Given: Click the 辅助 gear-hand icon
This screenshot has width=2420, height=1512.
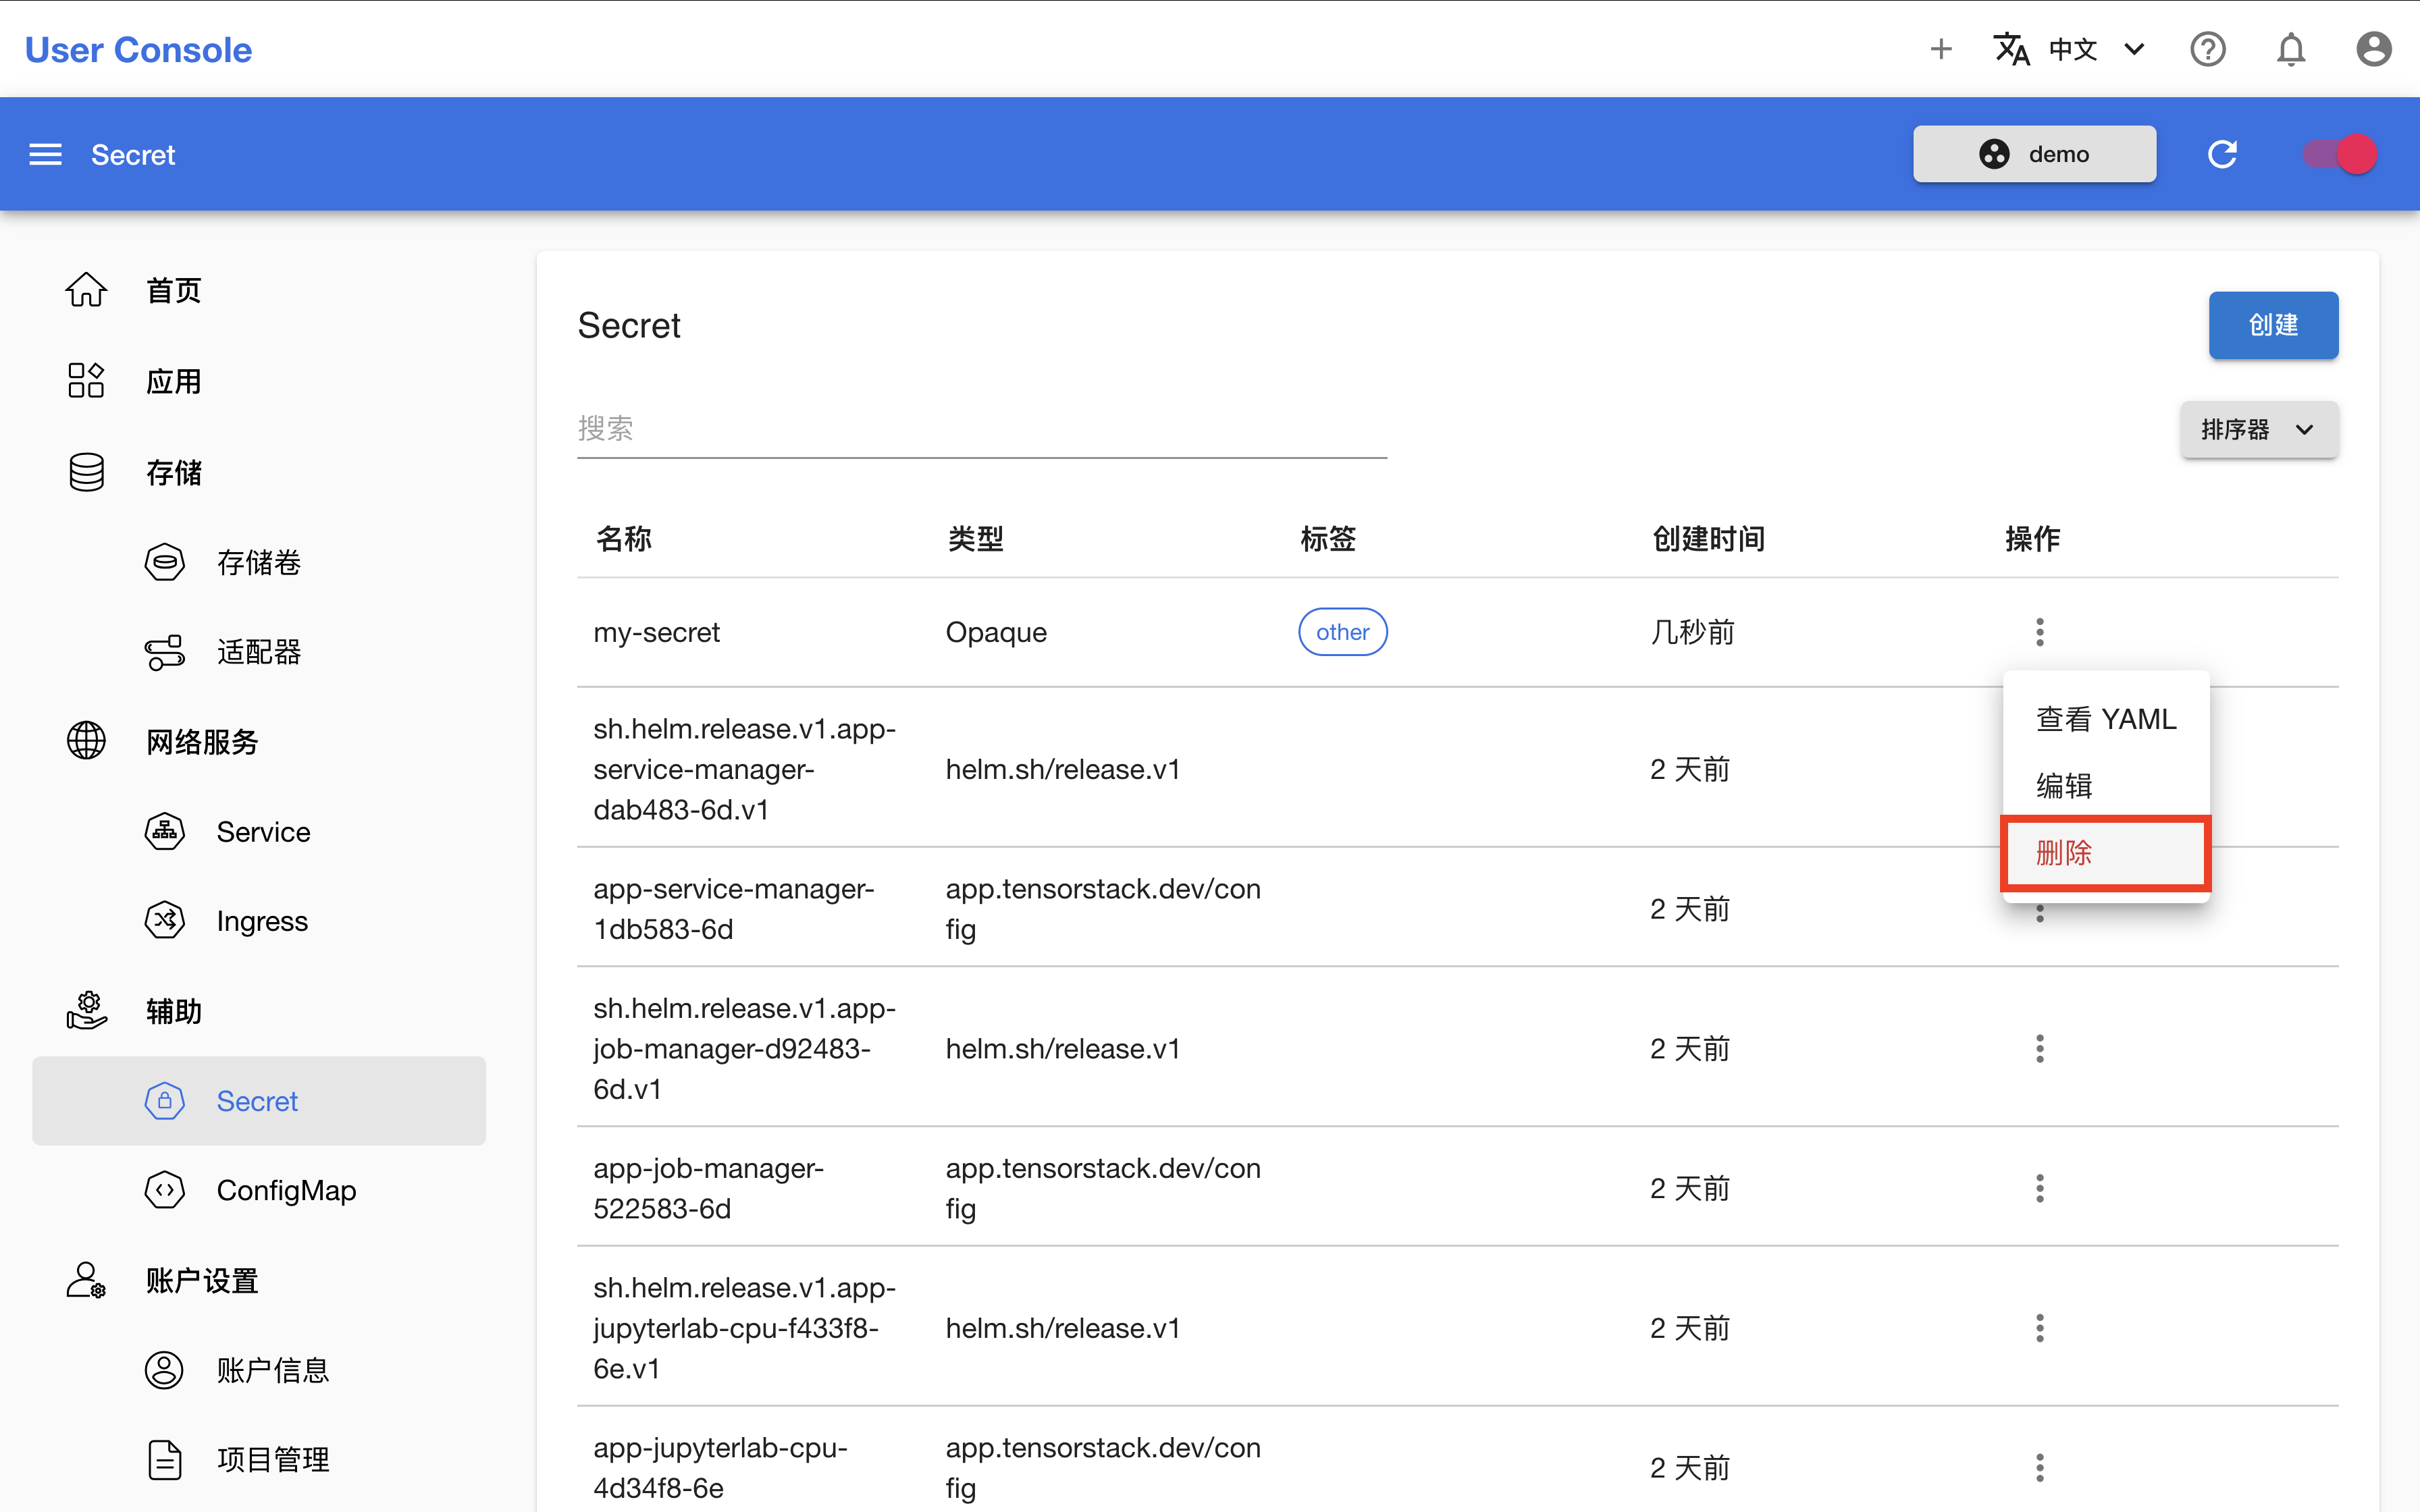Looking at the screenshot, I should pyautogui.click(x=86, y=1010).
